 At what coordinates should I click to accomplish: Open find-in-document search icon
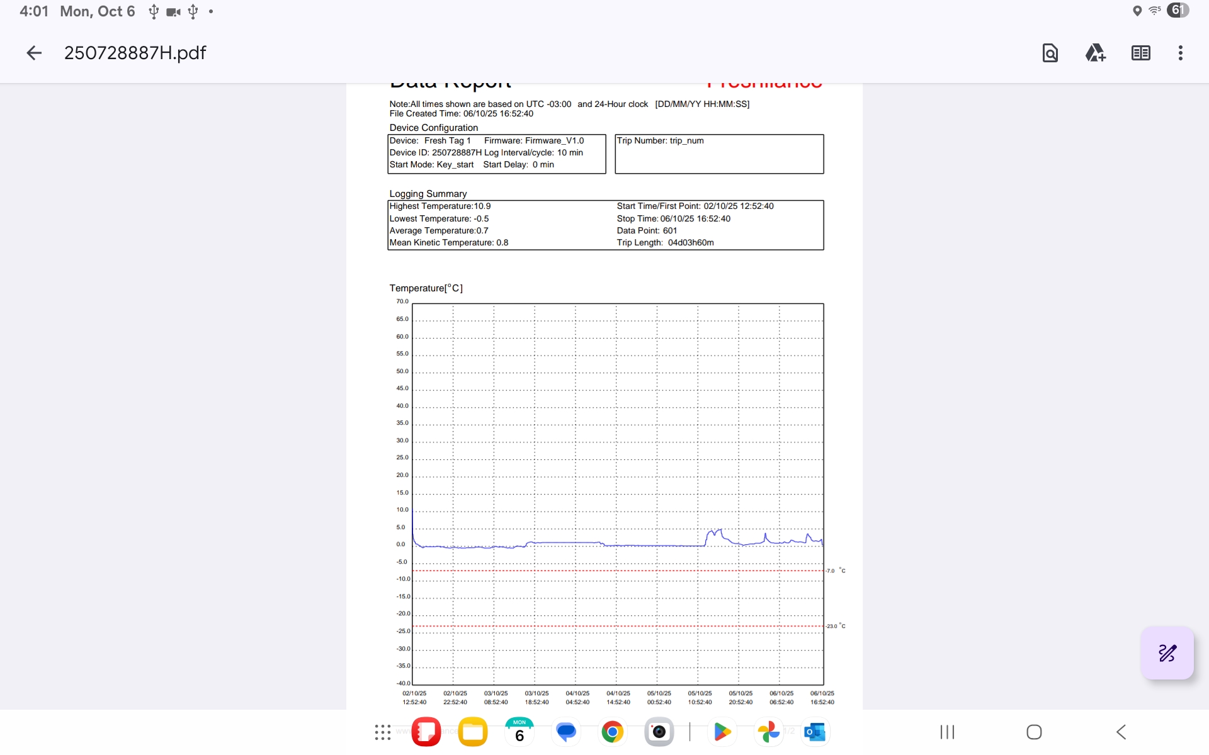(x=1050, y=53)
